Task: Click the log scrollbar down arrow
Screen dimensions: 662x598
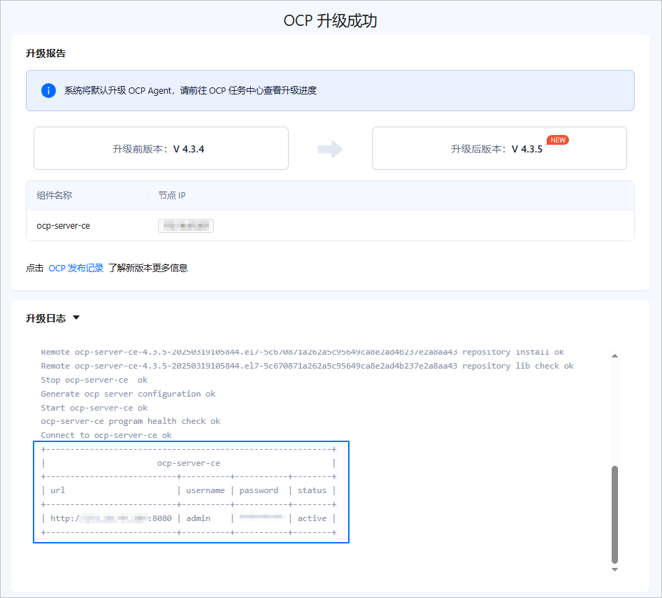Action: point(614,570)
